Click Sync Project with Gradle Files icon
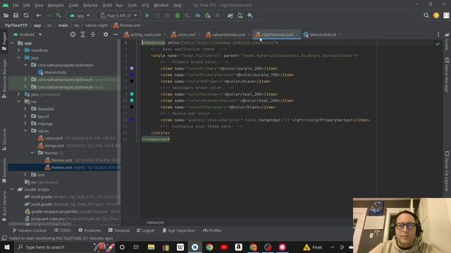This screenshot has width=451, height=253. [230, 15]
